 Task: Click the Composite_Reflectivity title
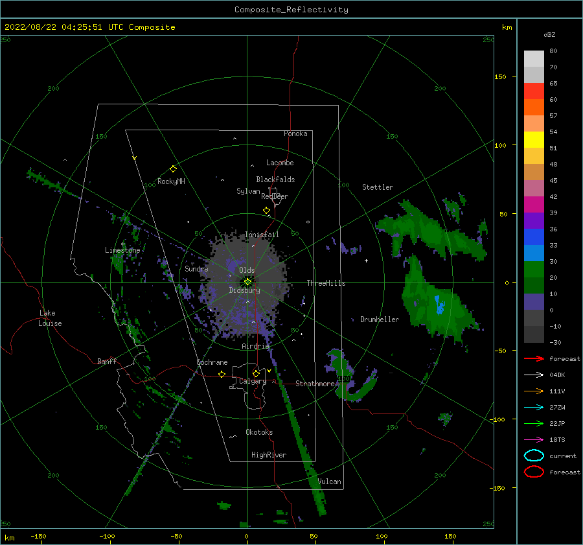click(x=291, y=10)
